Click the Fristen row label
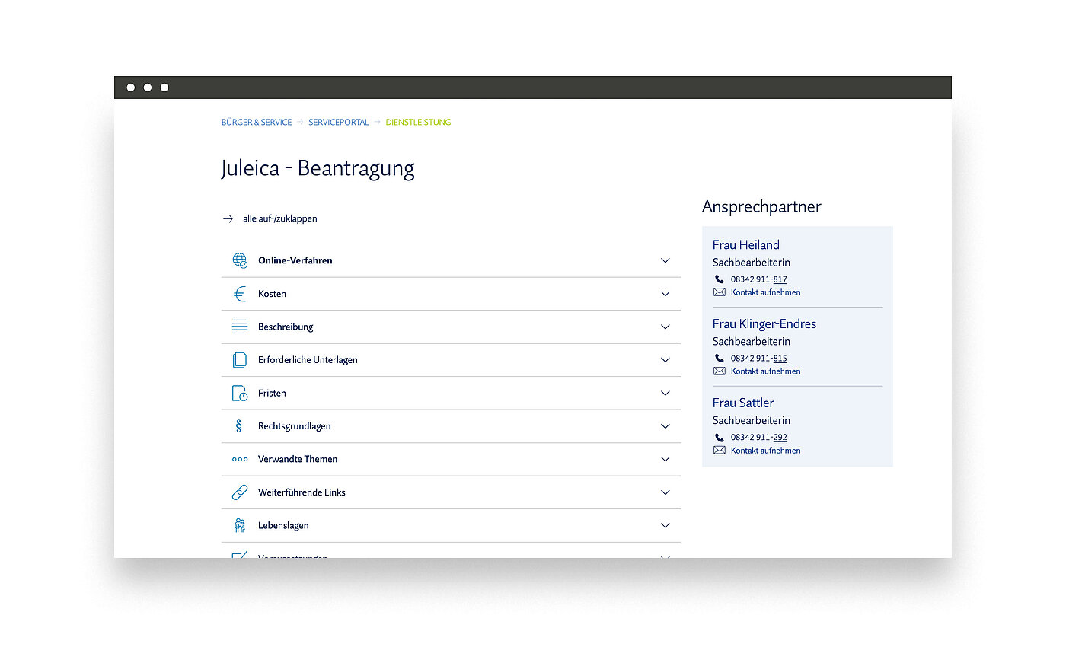This screenshot has width=1066, height=647. [x=272, y=394]
